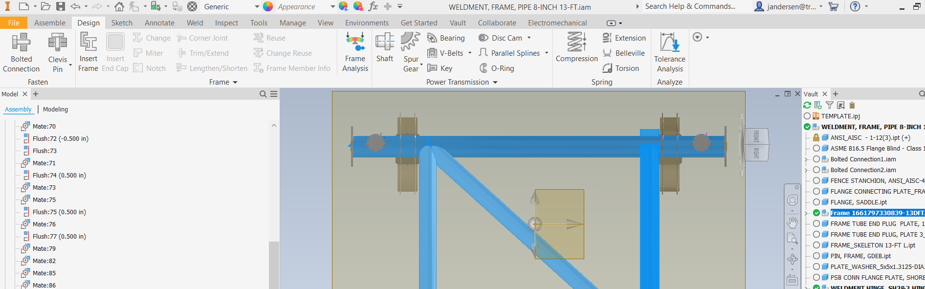Open the File menu

point(14,22)
